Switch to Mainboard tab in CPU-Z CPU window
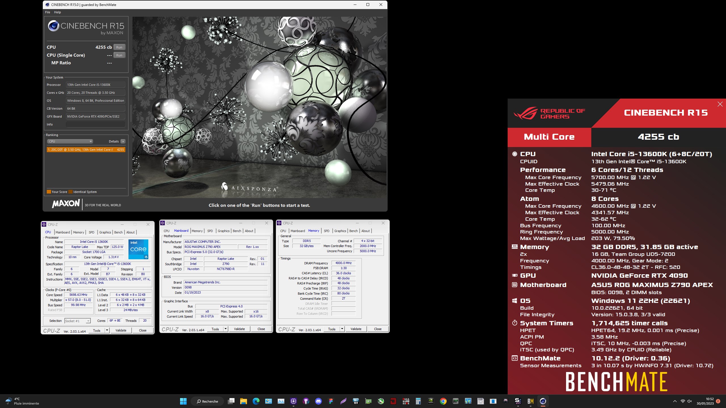This screenshot has height=408, width=726. 63,232
